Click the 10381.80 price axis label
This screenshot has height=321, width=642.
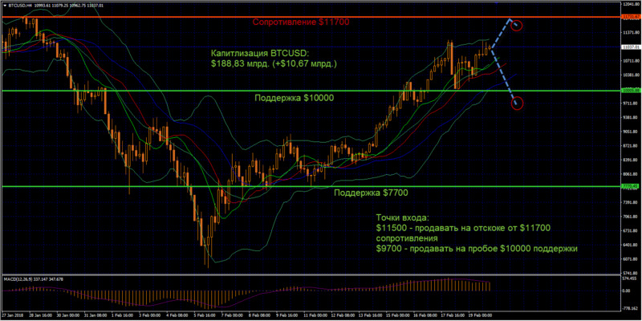coord(631,75)
